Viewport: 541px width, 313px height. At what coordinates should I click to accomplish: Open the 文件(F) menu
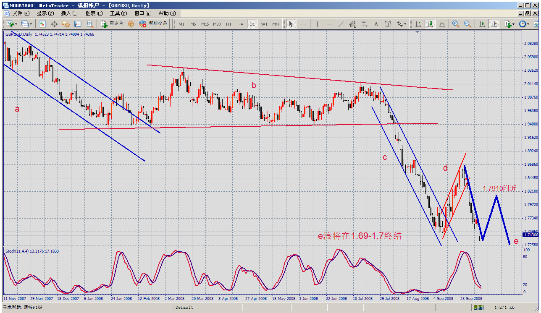tap(21, 13)
